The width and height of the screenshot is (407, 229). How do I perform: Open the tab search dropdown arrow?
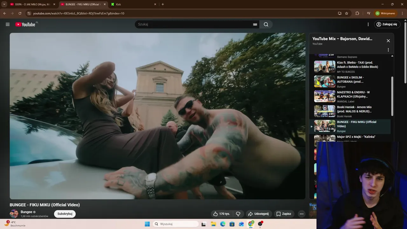[4, 4]
